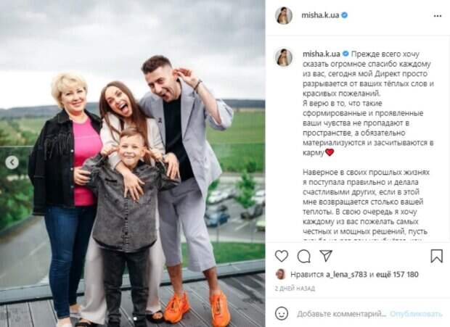
Task: Click the '2 дней назад' timestamp
Action: pyautogui.click(x=295, y=289)
